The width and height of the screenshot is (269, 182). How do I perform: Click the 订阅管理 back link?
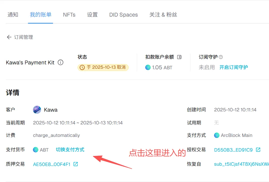coord(23,37)
